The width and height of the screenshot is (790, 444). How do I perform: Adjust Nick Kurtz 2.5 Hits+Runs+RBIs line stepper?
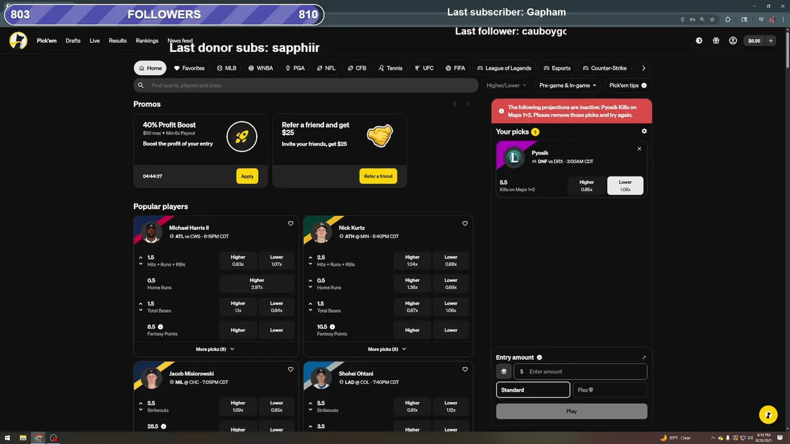(x=310, y=261)
